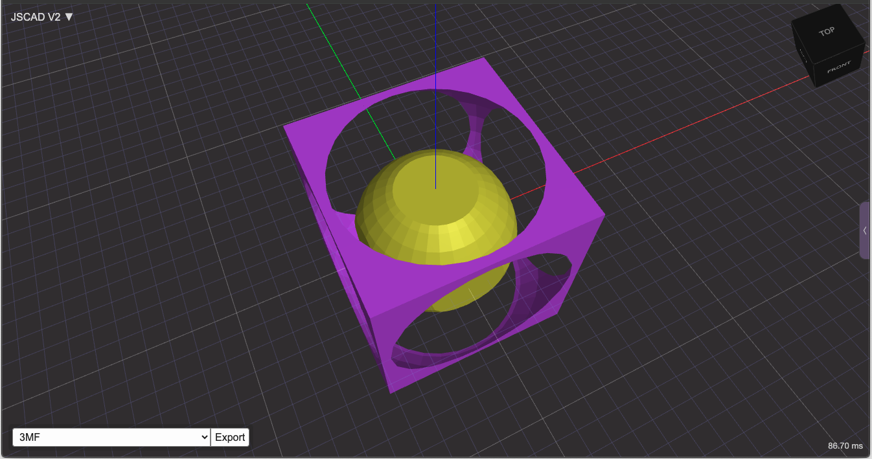Click the 86.70 ms render time readout

845,446
